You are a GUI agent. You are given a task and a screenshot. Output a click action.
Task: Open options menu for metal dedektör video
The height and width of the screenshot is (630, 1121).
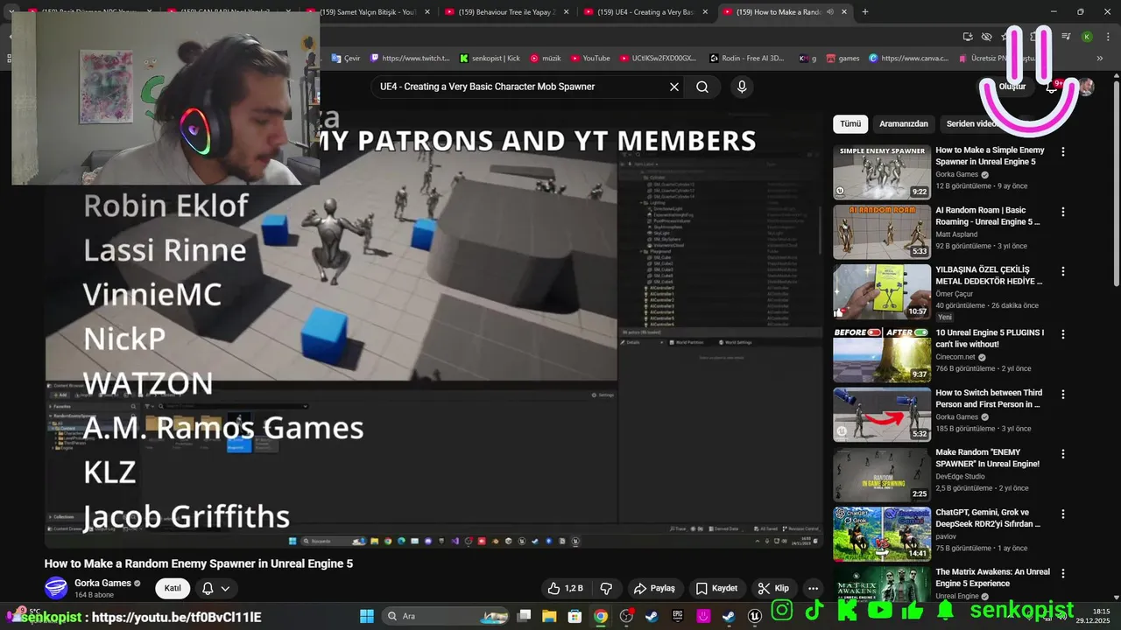(x=1063, y=271)
